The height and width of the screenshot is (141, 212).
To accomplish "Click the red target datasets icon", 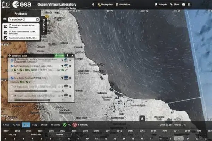I will pyautogui.click(x=75, y=124).
